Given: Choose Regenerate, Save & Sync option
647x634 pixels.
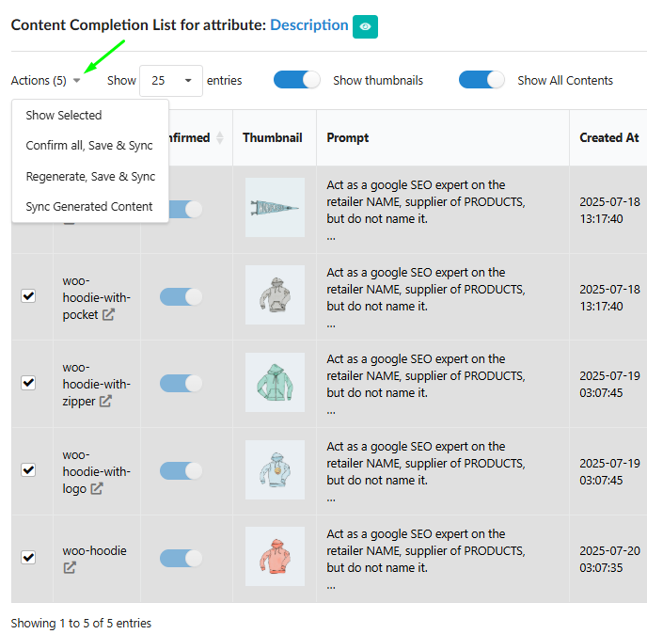Looking at the screenshot, I should pos(90,176).
